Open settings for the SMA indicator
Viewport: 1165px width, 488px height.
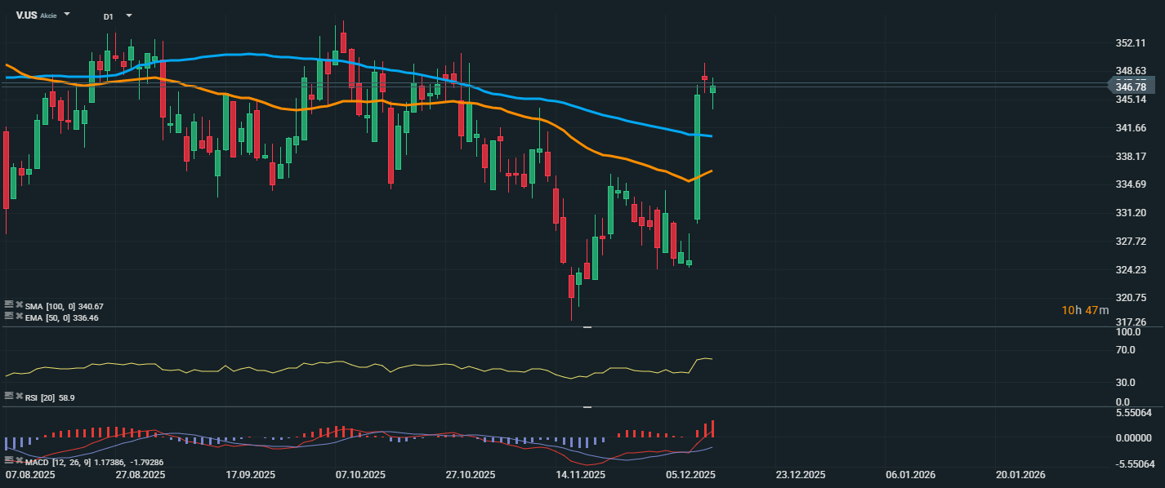coord(9,305)
